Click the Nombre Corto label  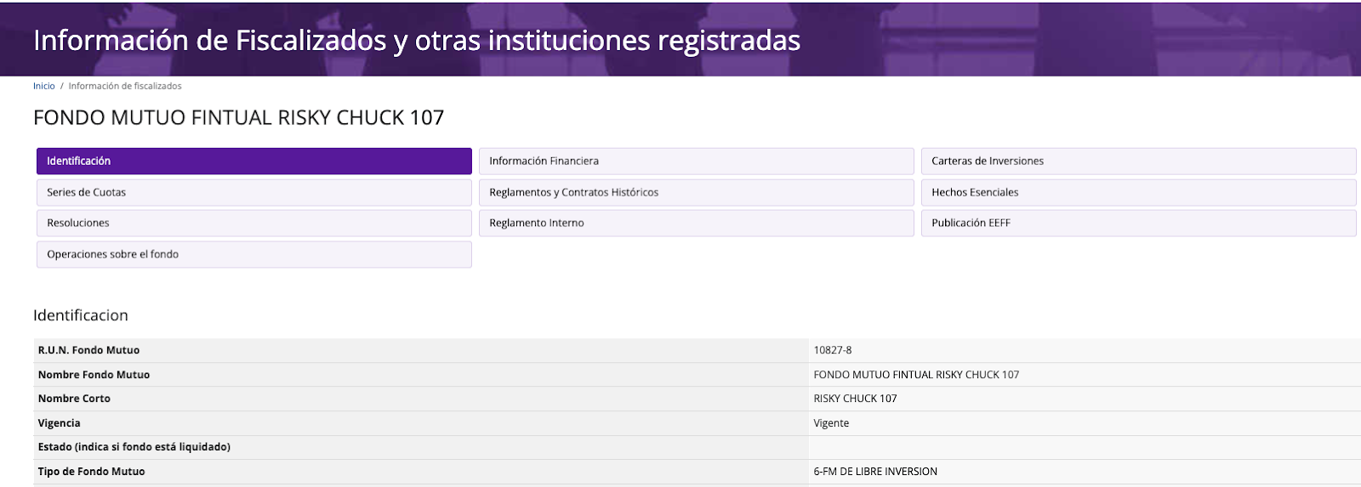coord(74,399)
